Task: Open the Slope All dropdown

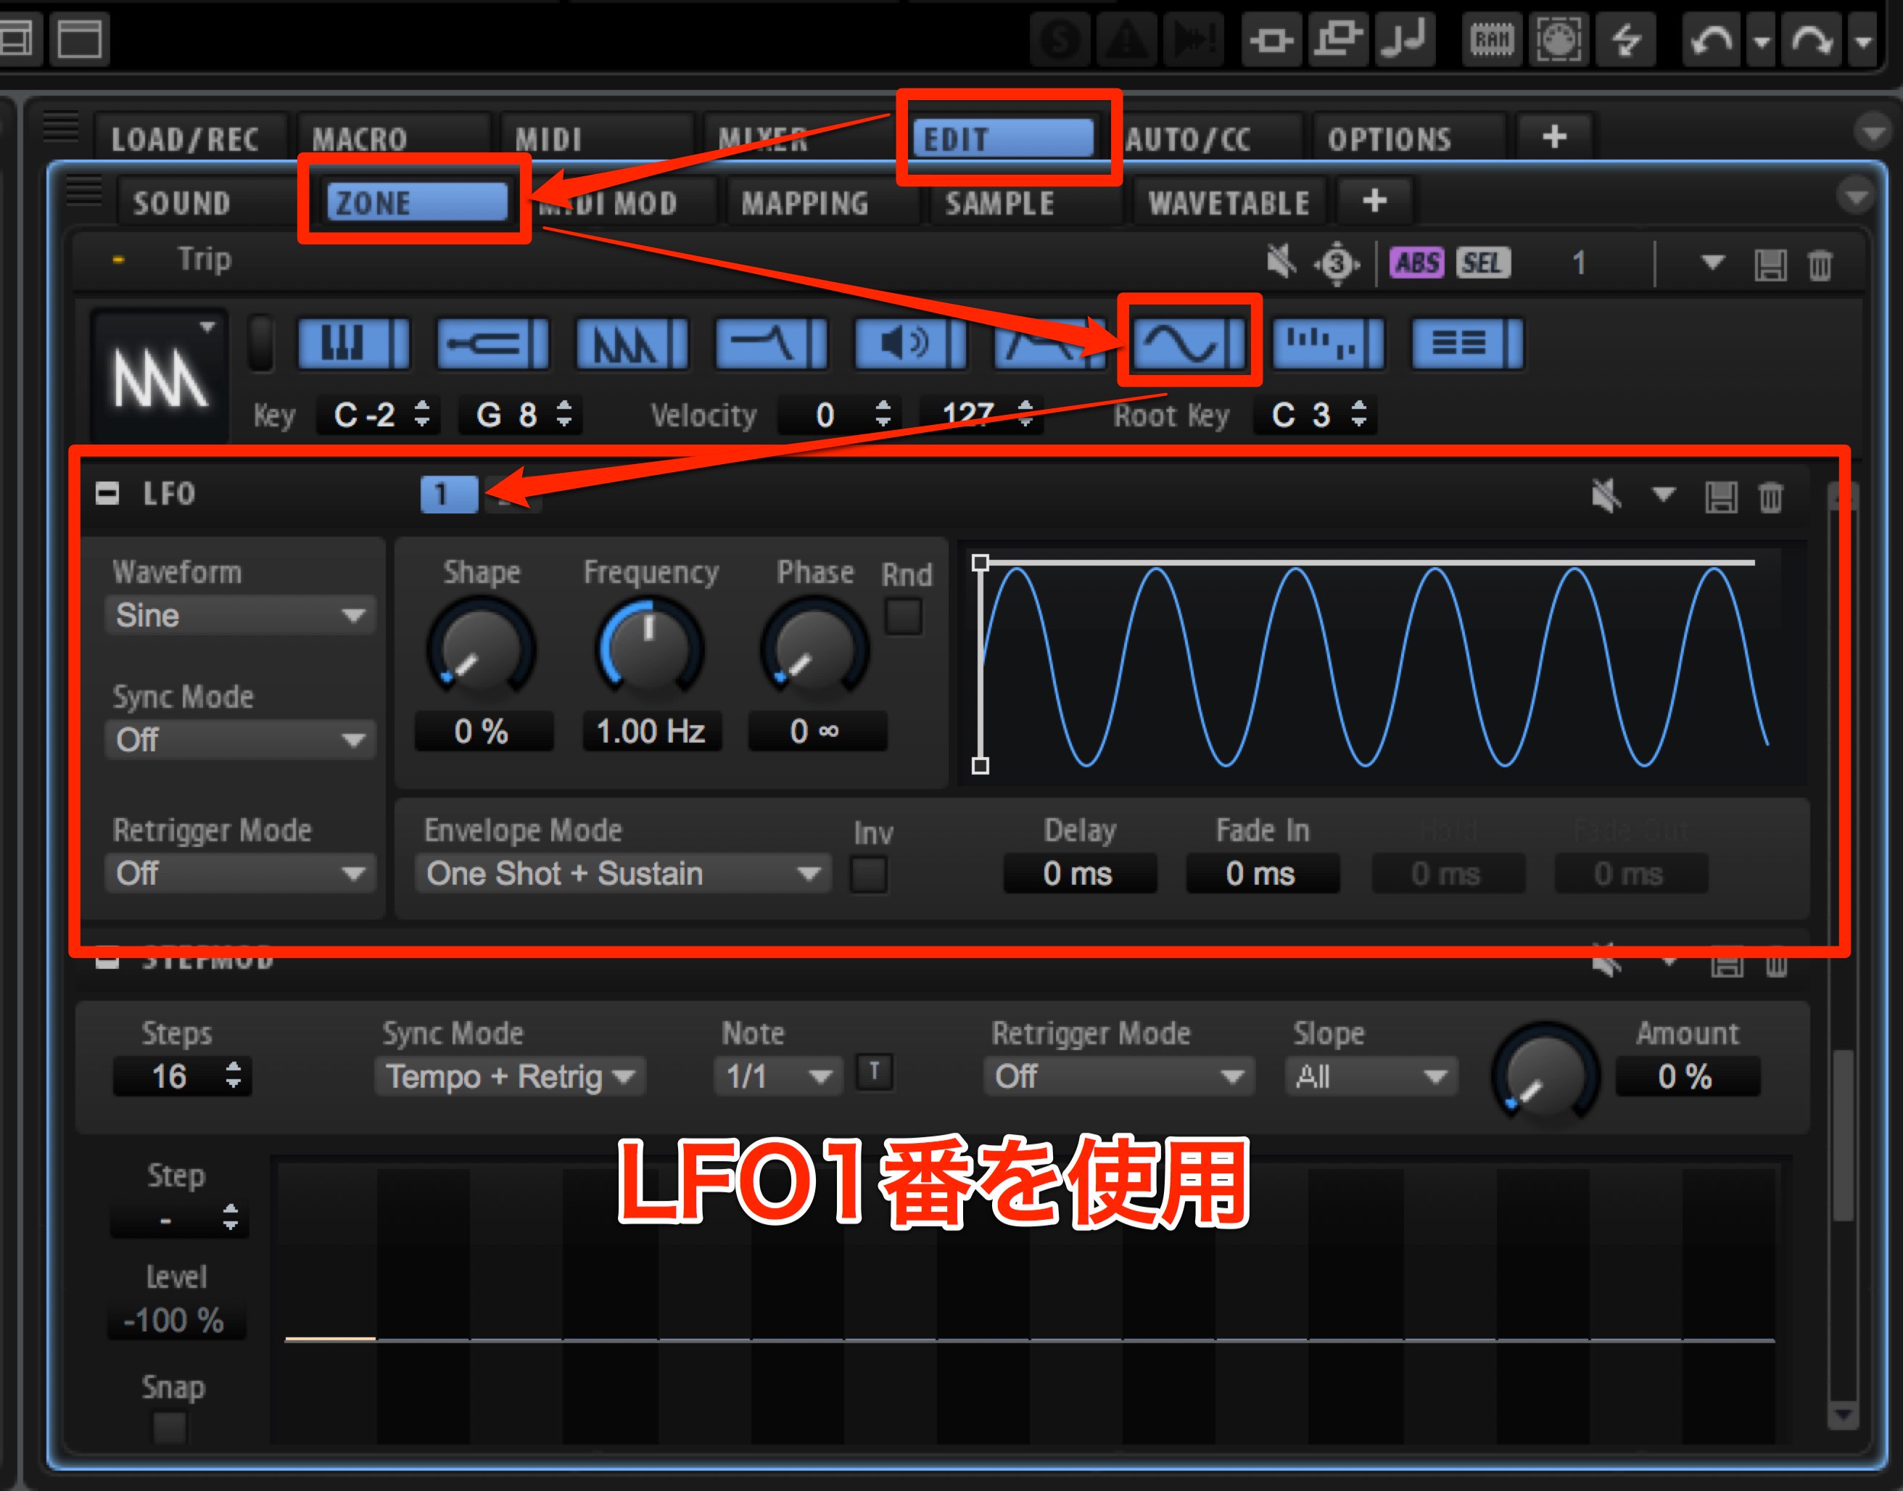Action: click(1371, 1076)
